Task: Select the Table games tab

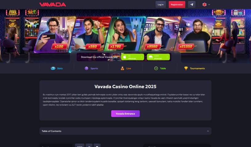Action: click(160, 68)
